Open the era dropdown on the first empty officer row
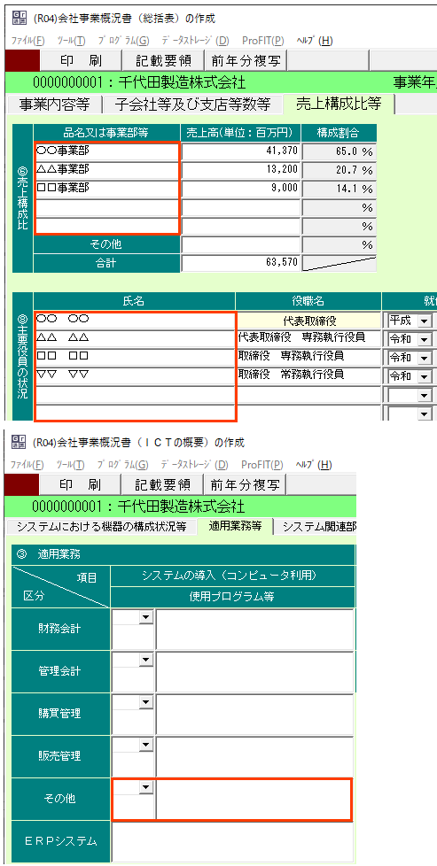This screenshot has height=866, width=437. (424, 396)
